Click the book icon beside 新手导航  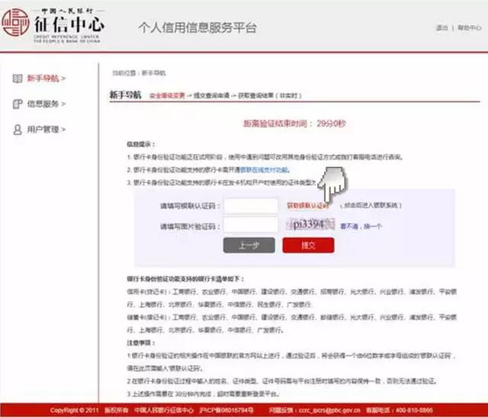[17, 78]
